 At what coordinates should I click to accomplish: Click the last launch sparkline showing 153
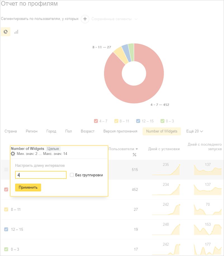[208, 229]
